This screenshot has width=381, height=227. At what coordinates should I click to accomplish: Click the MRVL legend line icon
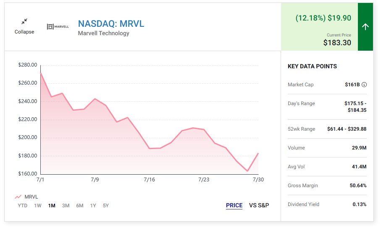click(18, 197)
